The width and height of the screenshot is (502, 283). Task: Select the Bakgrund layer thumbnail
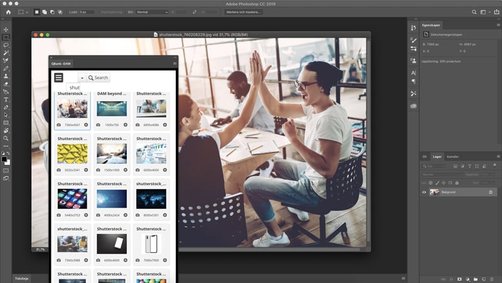pyautogui.click(x=434, y=192)
